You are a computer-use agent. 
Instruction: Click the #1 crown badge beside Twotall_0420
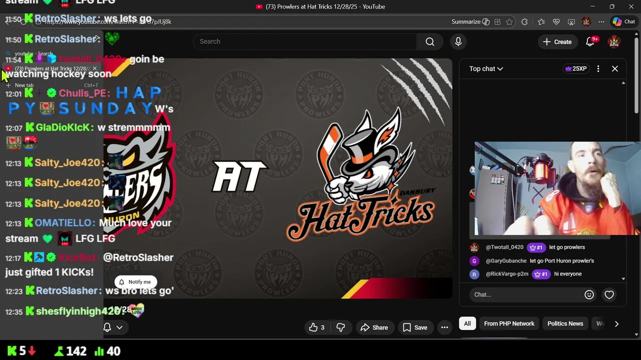point(536,247)
